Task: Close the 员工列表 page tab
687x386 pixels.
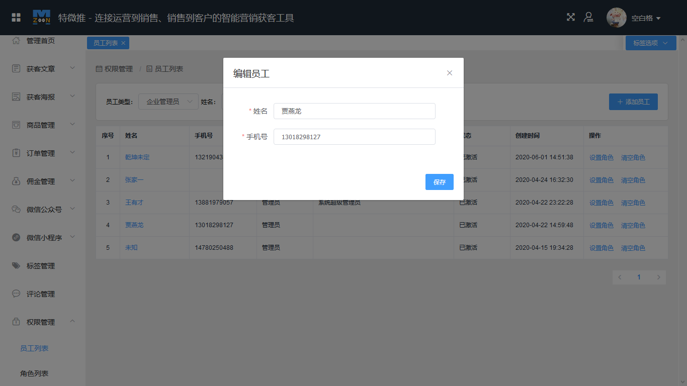Action: 123,43
